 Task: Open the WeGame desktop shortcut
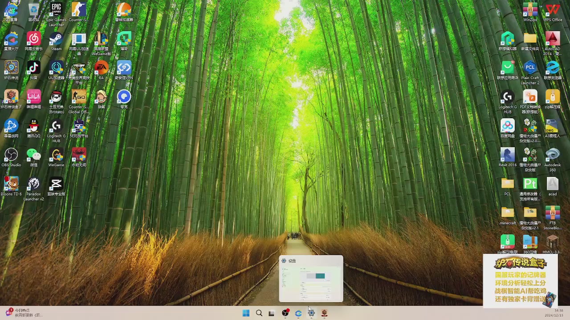56,157
